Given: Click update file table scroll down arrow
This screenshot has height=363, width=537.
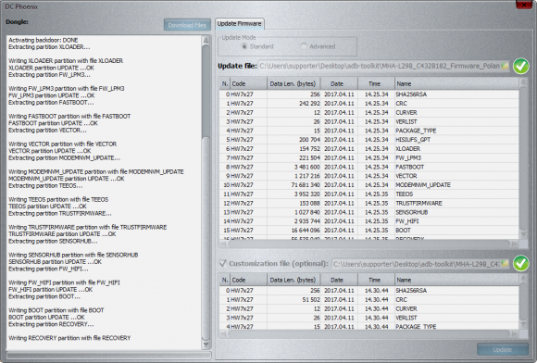Looking at the screenshot, I should click(523, 234).
